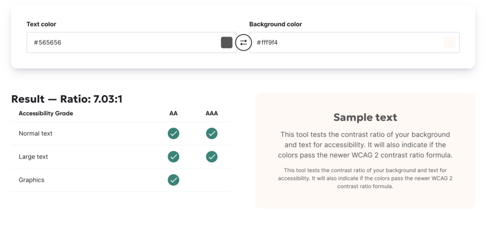Click the Background color hex input field

[x=354, y=42]
